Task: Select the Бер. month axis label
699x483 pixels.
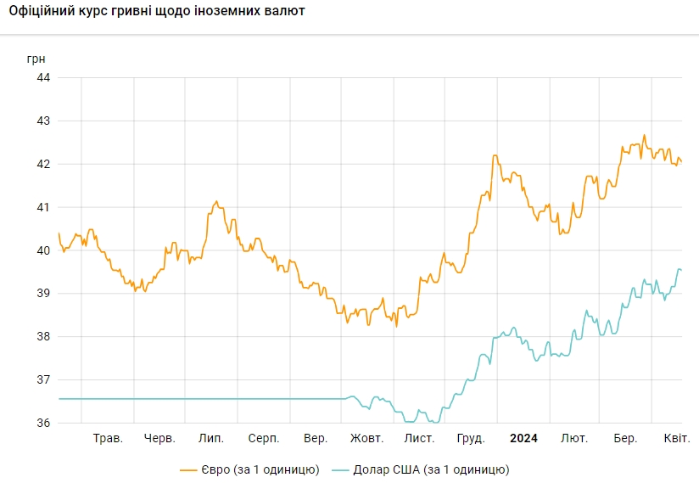Action: pyautogui.click(x=625, y=439)
